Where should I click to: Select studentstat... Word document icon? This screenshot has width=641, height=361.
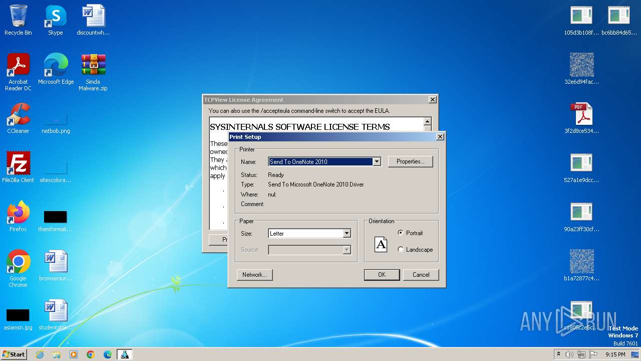point(56,315)
